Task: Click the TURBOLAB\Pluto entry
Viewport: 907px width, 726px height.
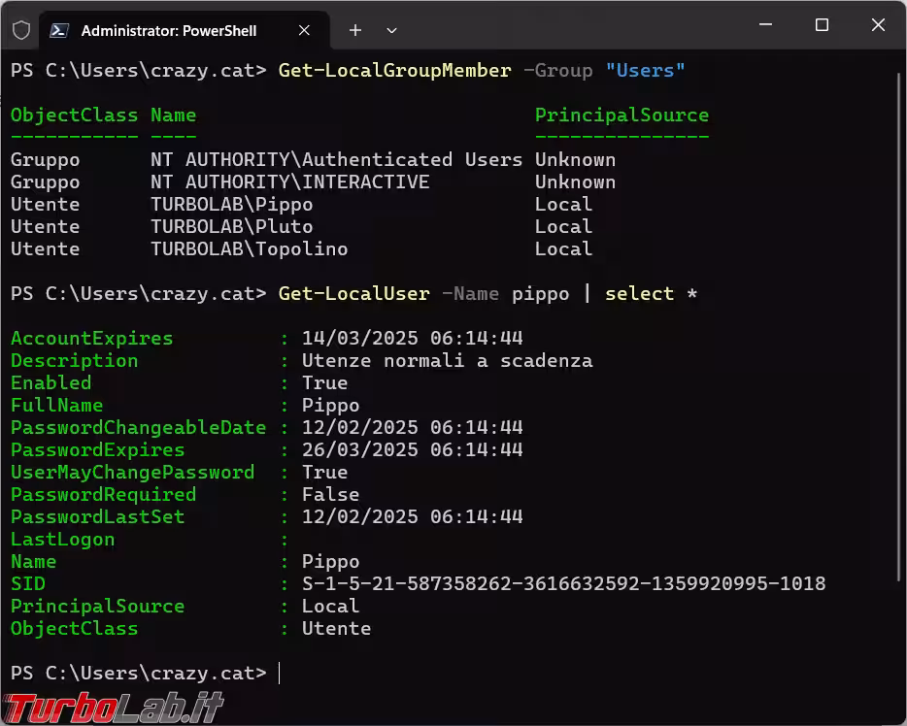Action: pos(231,226)
